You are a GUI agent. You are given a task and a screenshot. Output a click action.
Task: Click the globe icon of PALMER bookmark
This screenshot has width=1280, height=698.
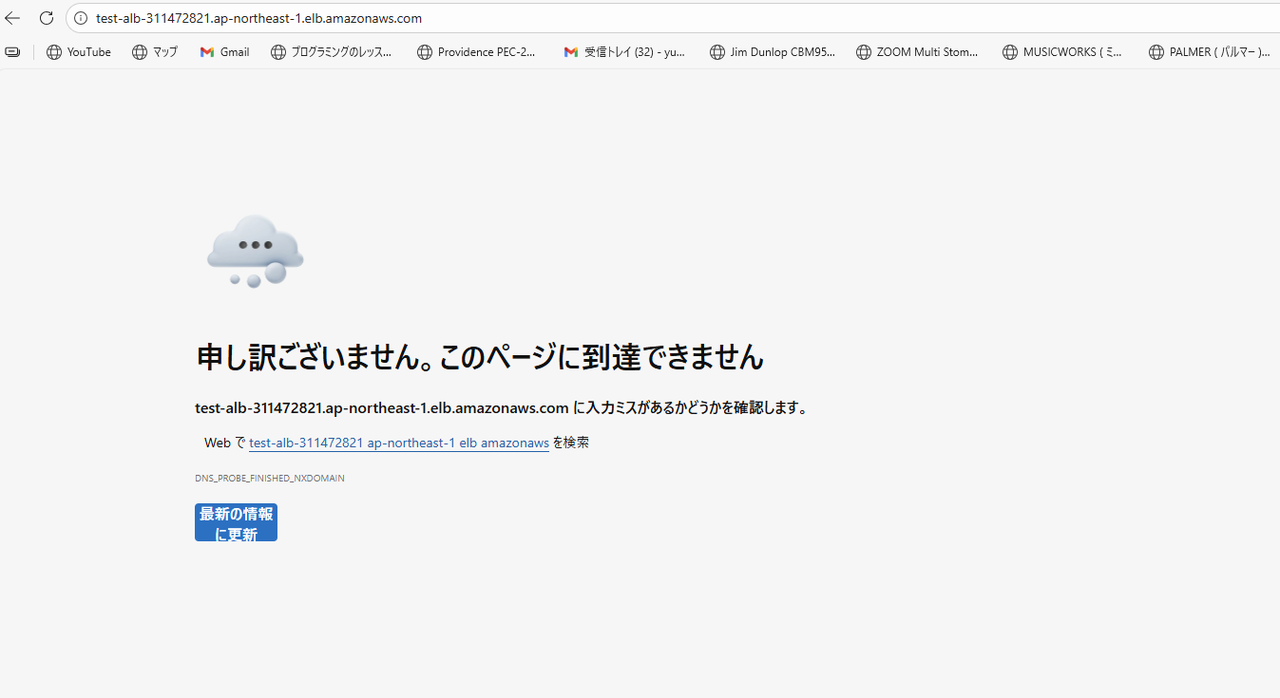coord(1156,52)
